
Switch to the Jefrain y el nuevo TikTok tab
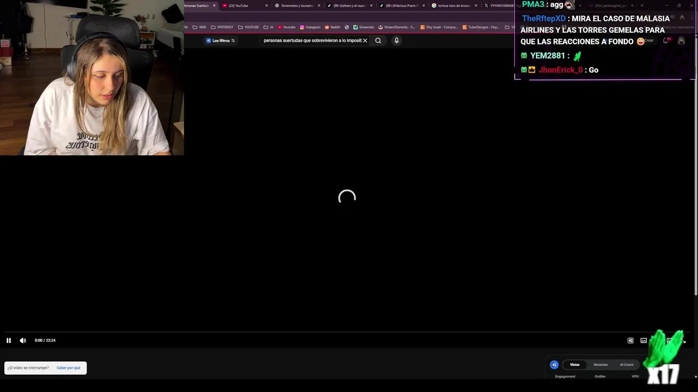(x=349, y=5)
